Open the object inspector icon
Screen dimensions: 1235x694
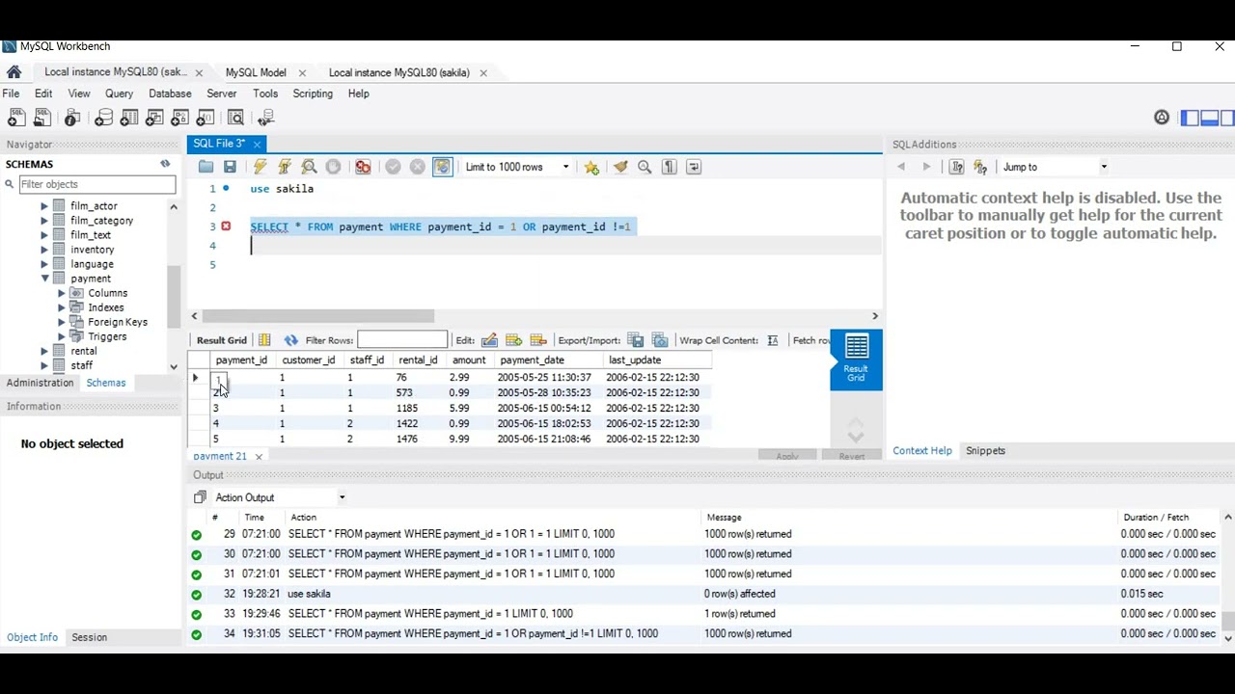[72, 118]
